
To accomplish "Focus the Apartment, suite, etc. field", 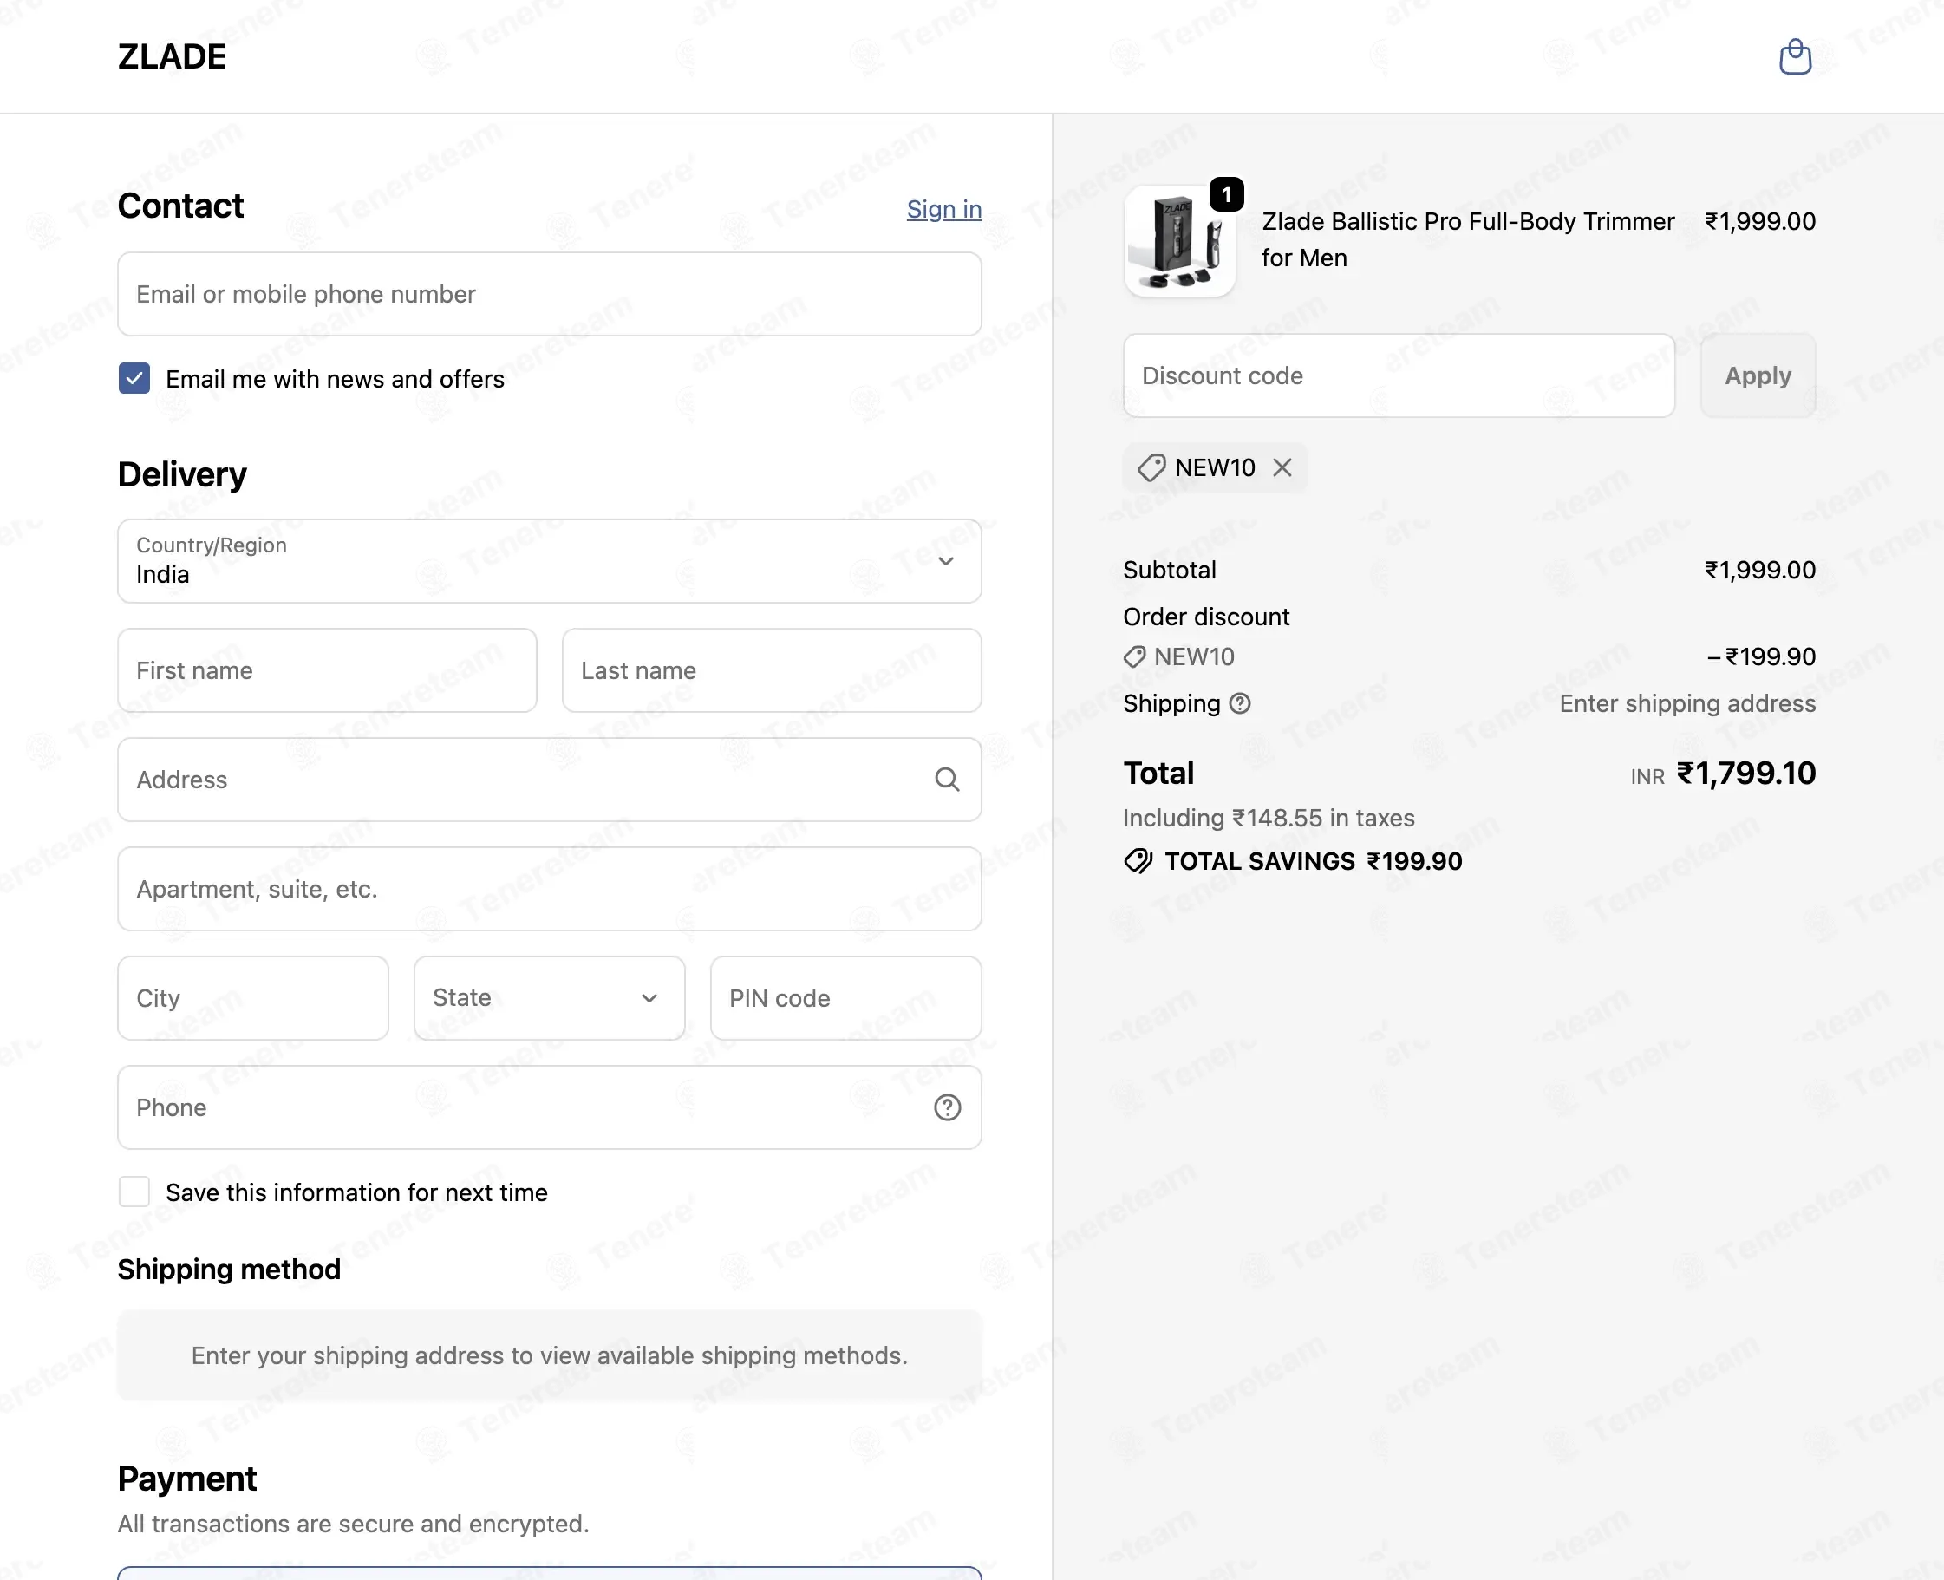I will [x=550, y=888].
